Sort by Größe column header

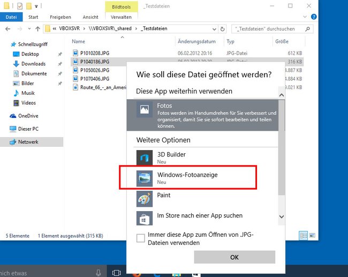point(282,42)
